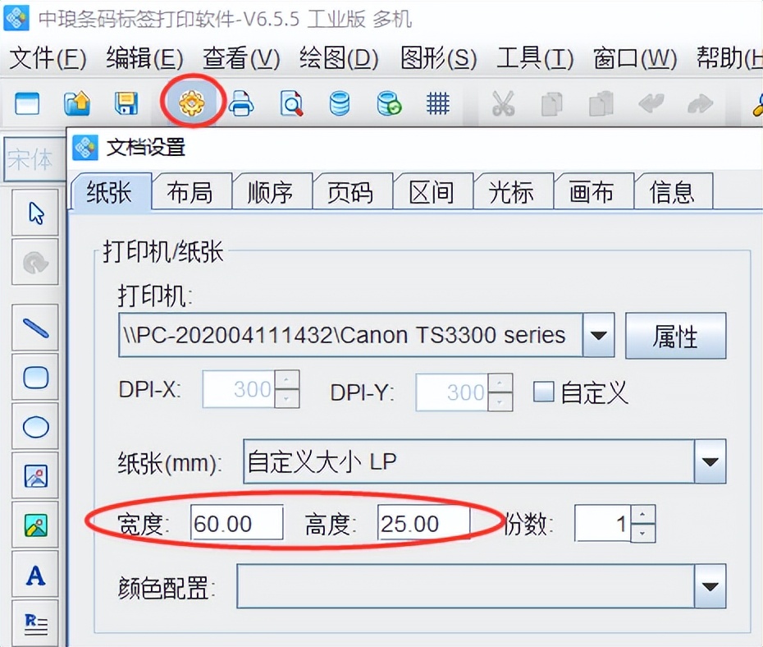Select the arrow selection tool

pos(34,212)
